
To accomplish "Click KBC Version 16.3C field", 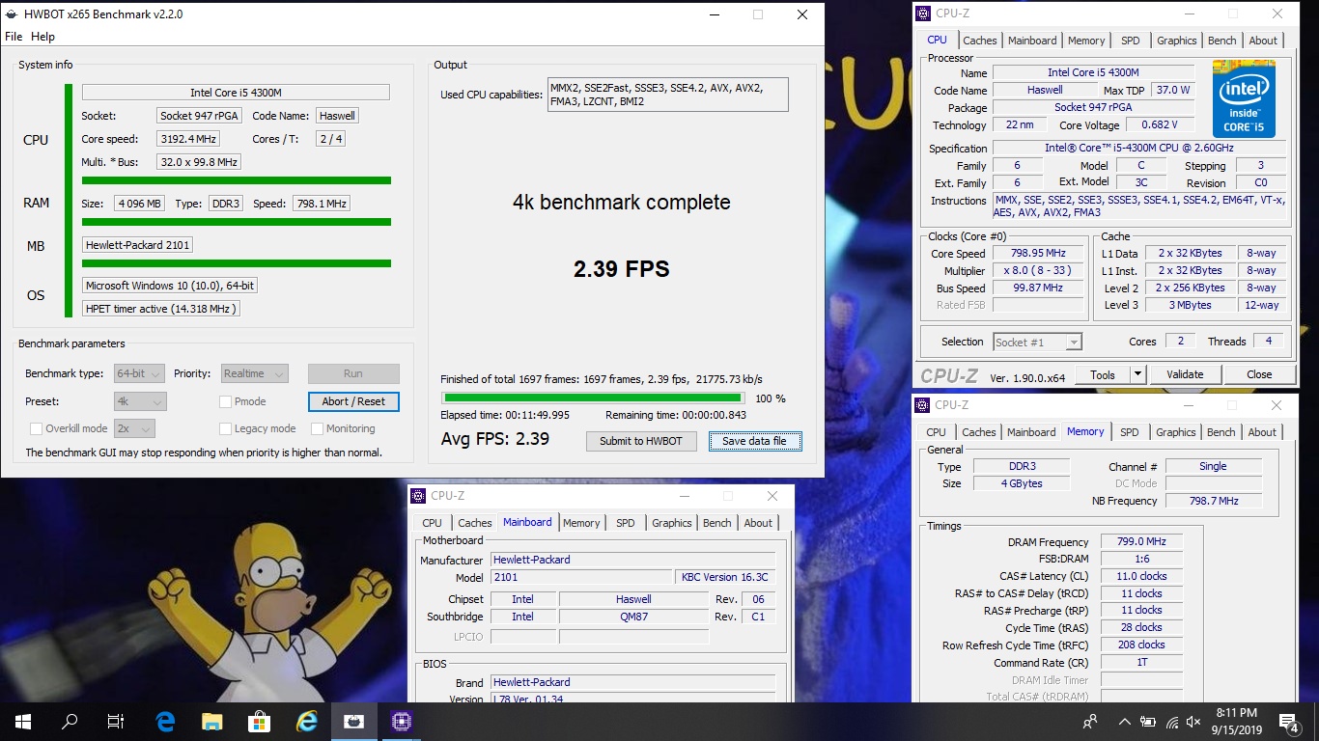I will pyautogui.click(x=724, y=577).
